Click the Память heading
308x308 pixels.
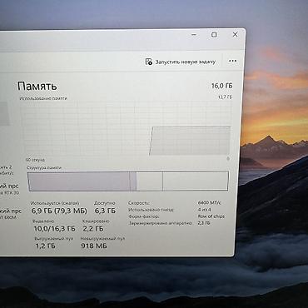click(37, 86)
